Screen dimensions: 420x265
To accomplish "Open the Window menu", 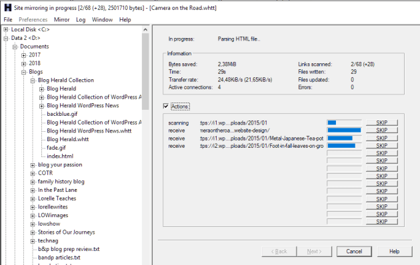I will [102, 19].
